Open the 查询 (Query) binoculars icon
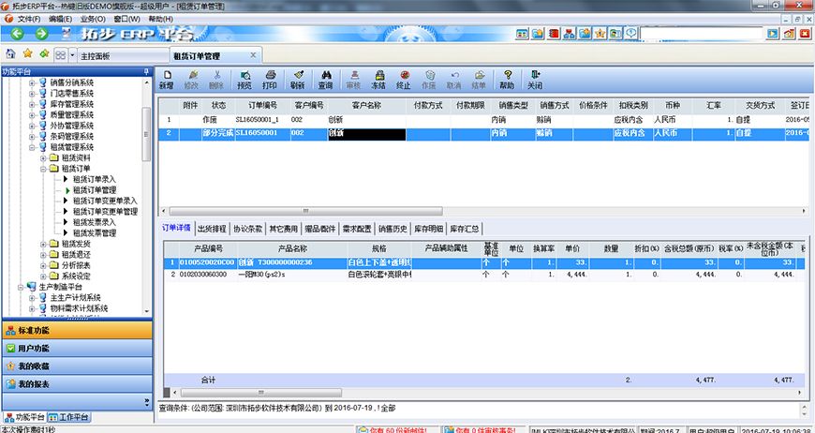The image size is (815, 433). [325, 79]
